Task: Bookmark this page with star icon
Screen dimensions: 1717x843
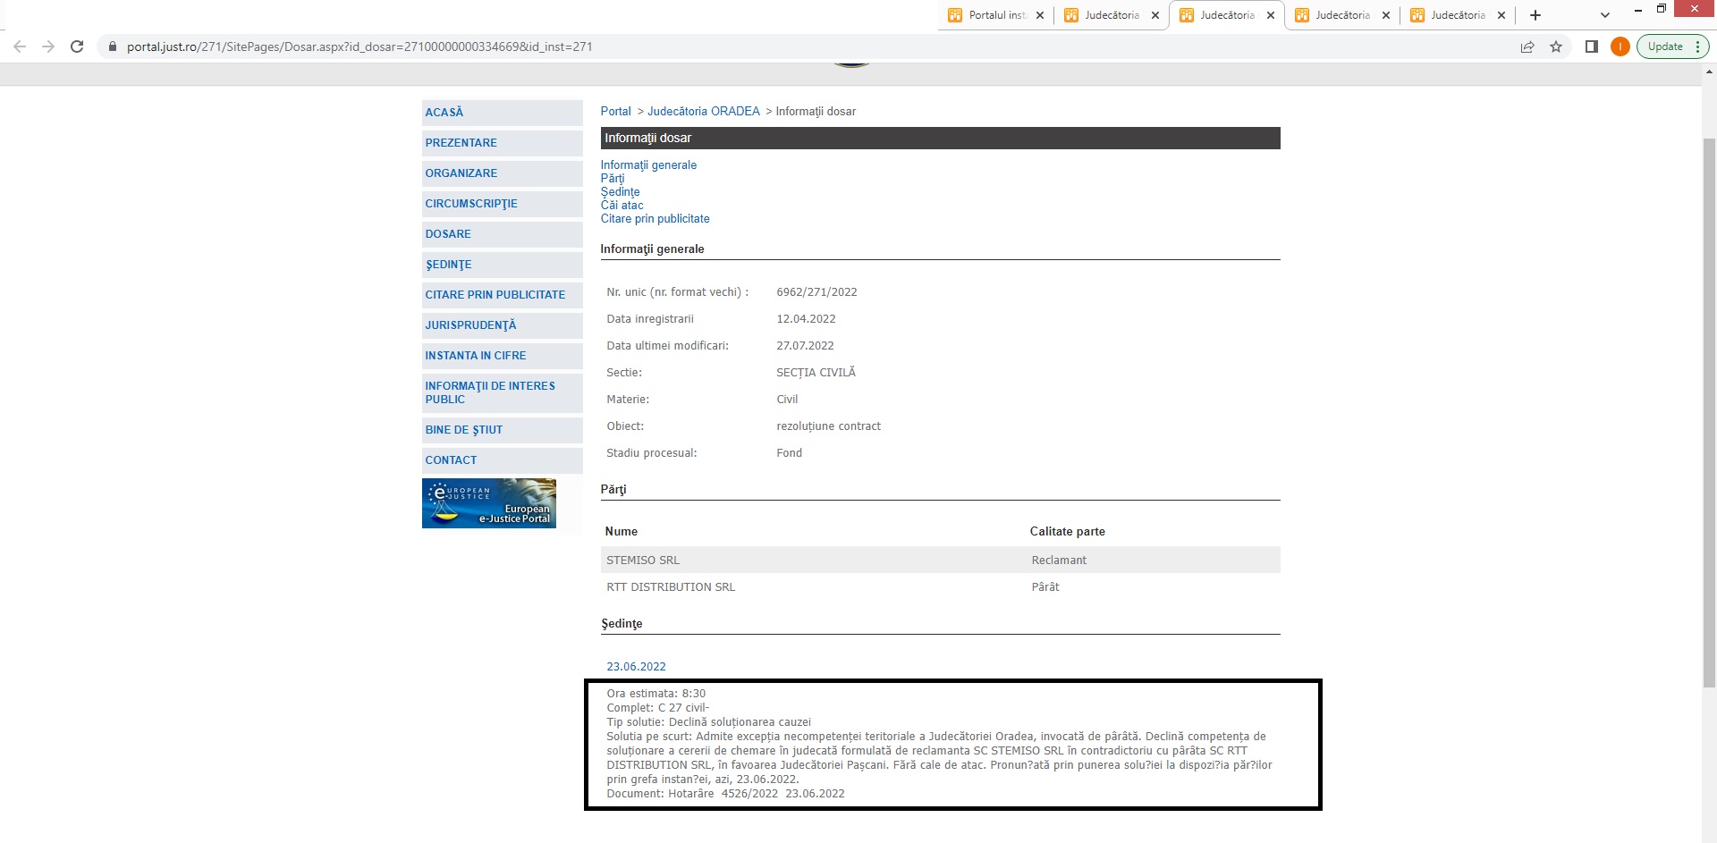Action: pyautogui.click(x=1556, y=46)
